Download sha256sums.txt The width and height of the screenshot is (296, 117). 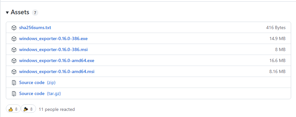click(35, 28)
